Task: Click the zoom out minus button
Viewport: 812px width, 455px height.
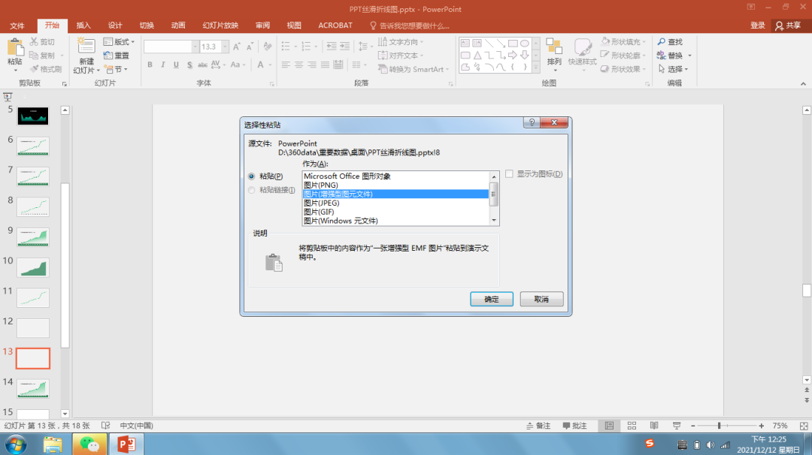Action: tap(693, 426)
